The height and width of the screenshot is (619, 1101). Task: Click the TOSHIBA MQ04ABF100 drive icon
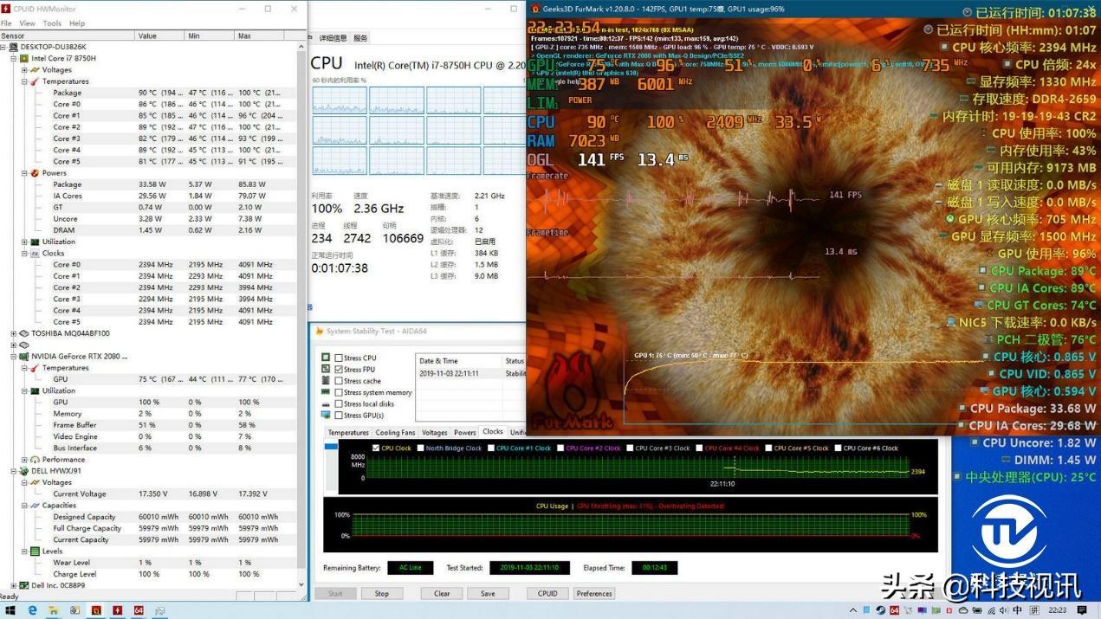point(23,333)
